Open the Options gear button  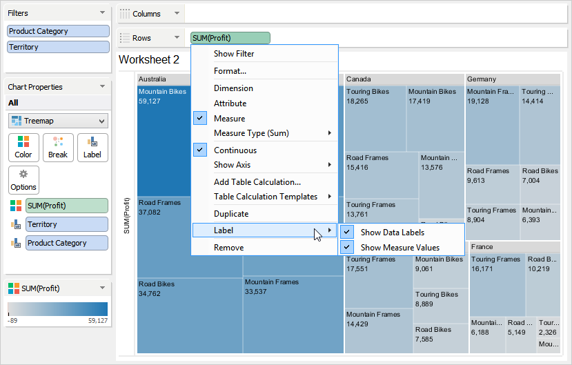coord(23,175)
